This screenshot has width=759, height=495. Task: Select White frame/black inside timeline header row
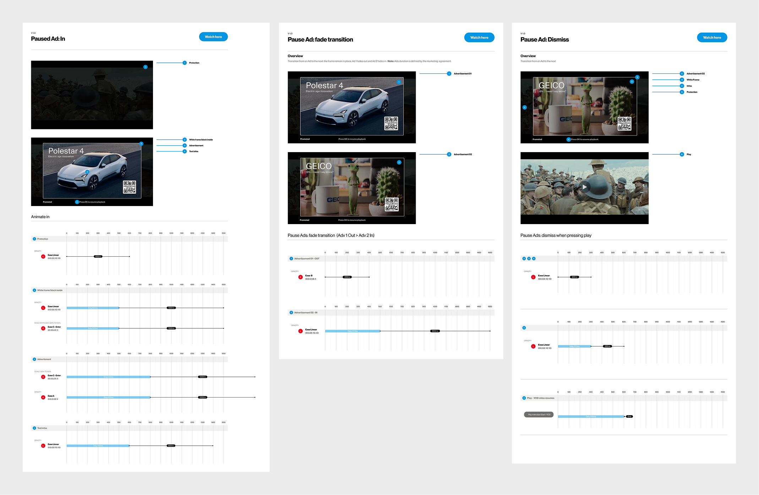click(129, 290)
